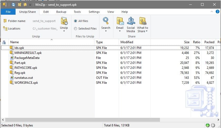Open WinZip help question mark icon
221x128 pixels.
coord(217,12)
